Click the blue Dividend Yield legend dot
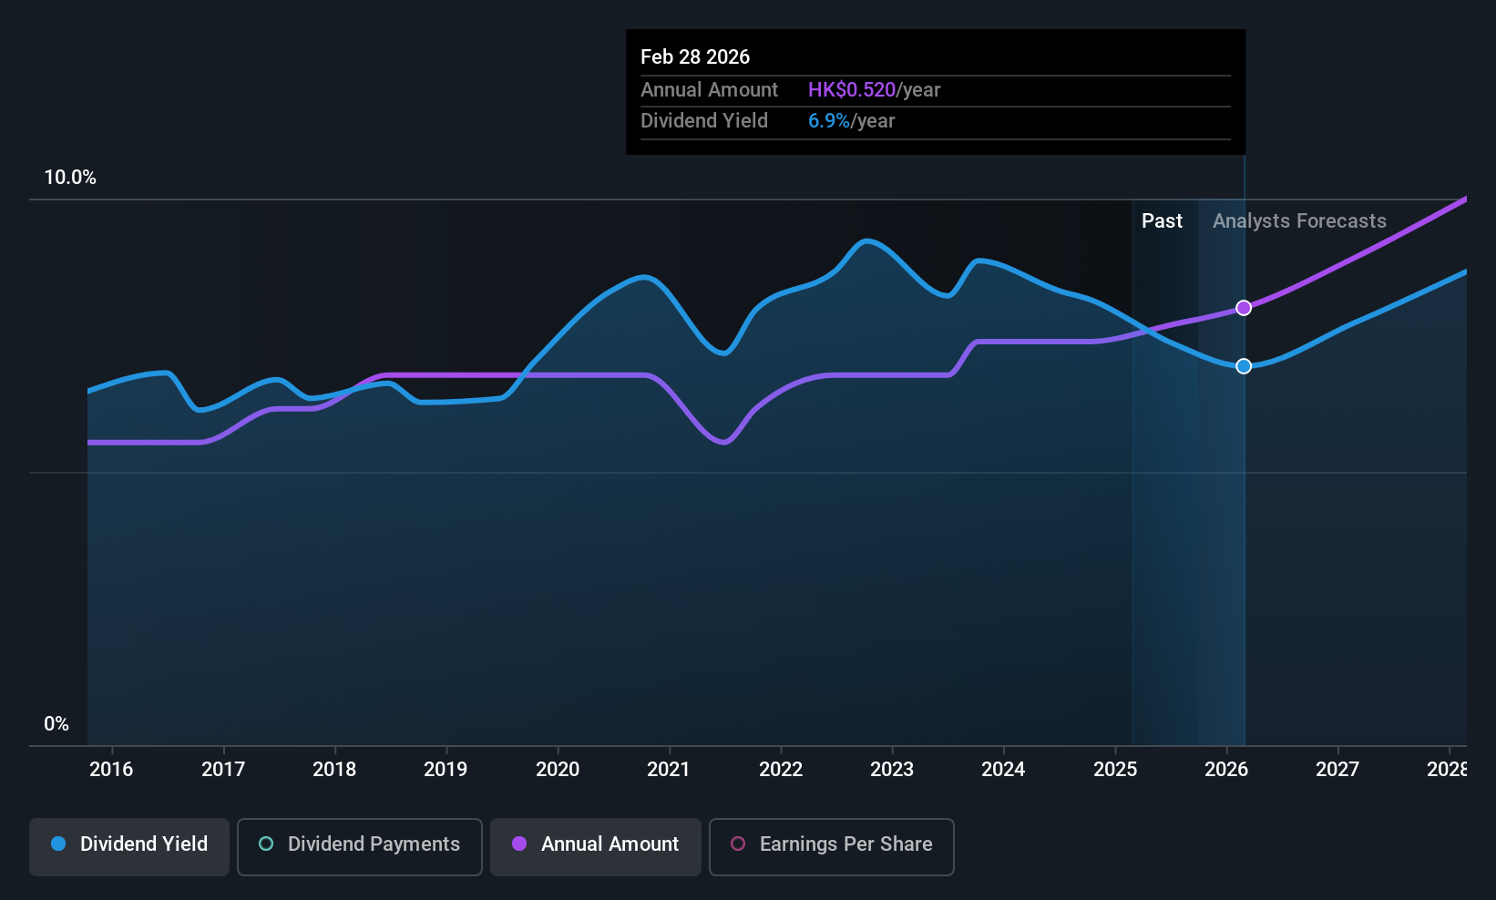The width and height of the screenshot is (1496, 900). [59, 844]
